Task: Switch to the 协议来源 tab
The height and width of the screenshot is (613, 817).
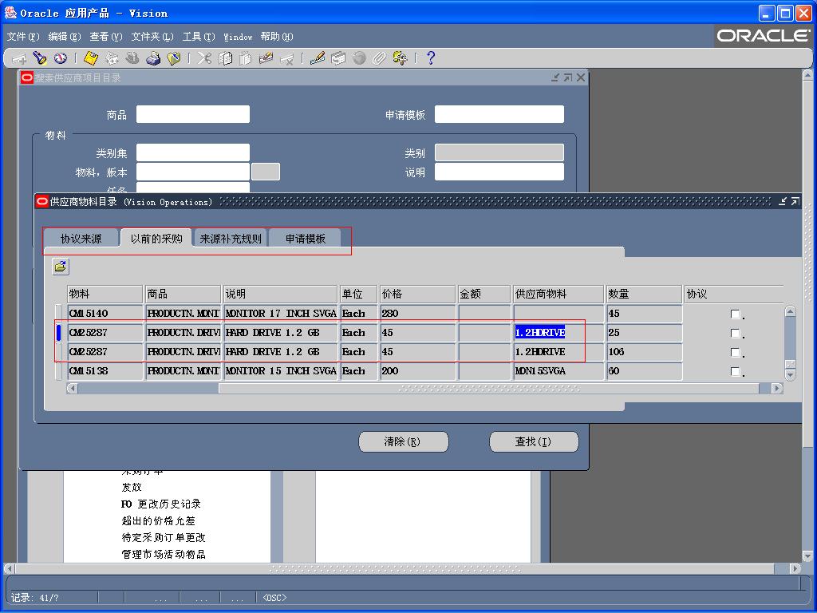Action: [81, 239]
